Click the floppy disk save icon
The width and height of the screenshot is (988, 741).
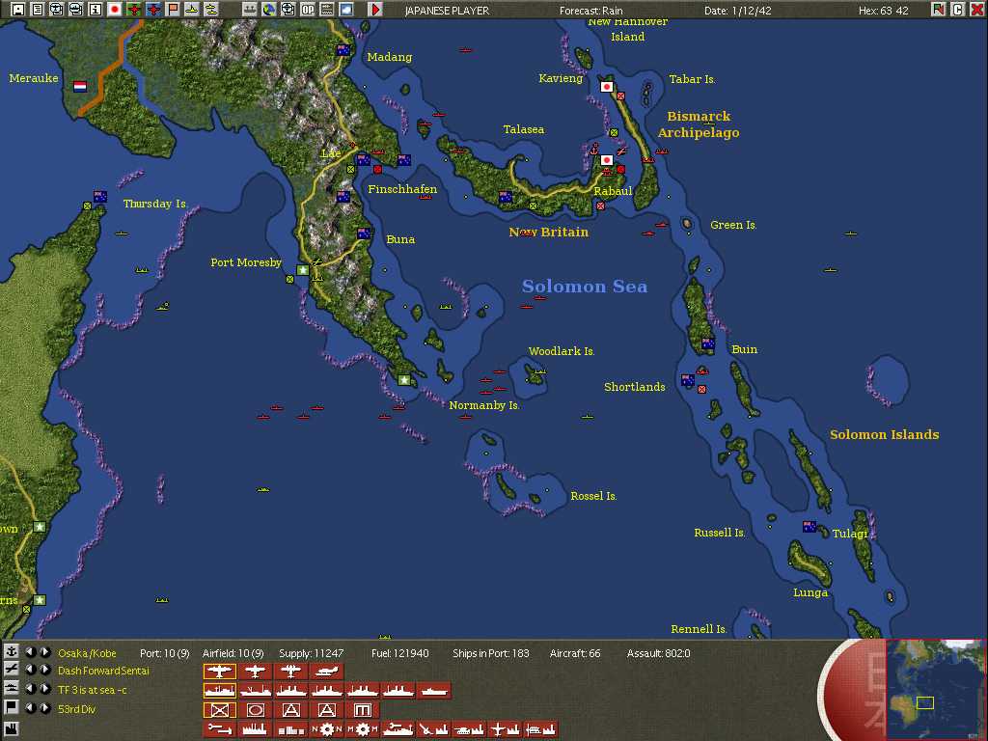[x=18, y=10]
